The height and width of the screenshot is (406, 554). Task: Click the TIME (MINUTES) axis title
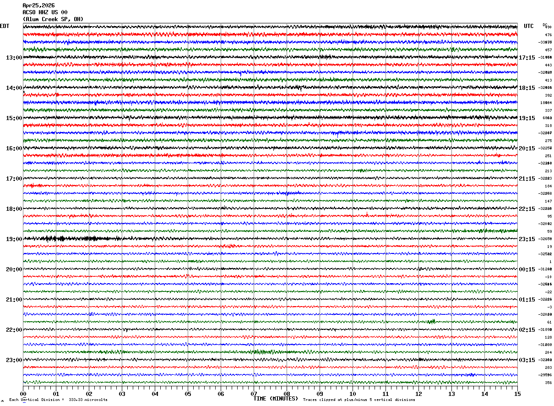pos(276,399)
